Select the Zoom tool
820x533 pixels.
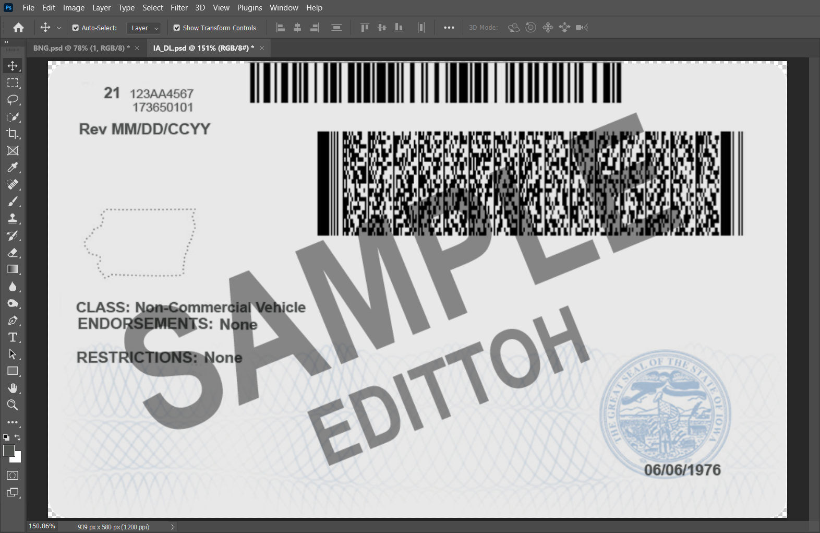[x=13, y=405]
